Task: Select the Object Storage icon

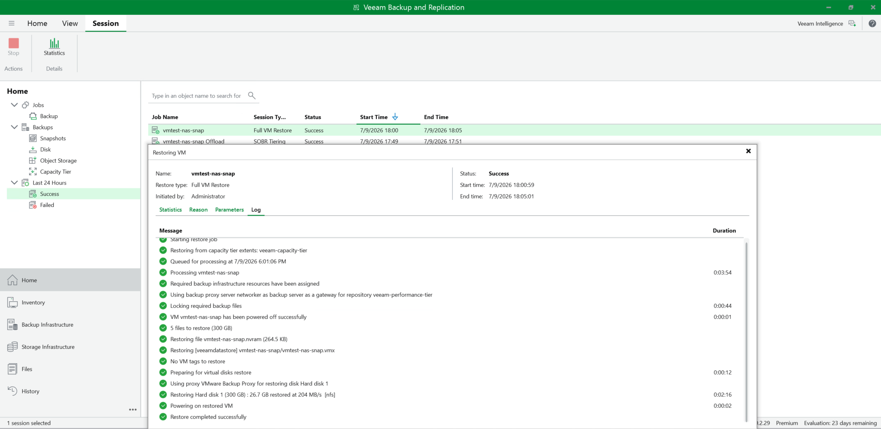Action: coord(33,161)
